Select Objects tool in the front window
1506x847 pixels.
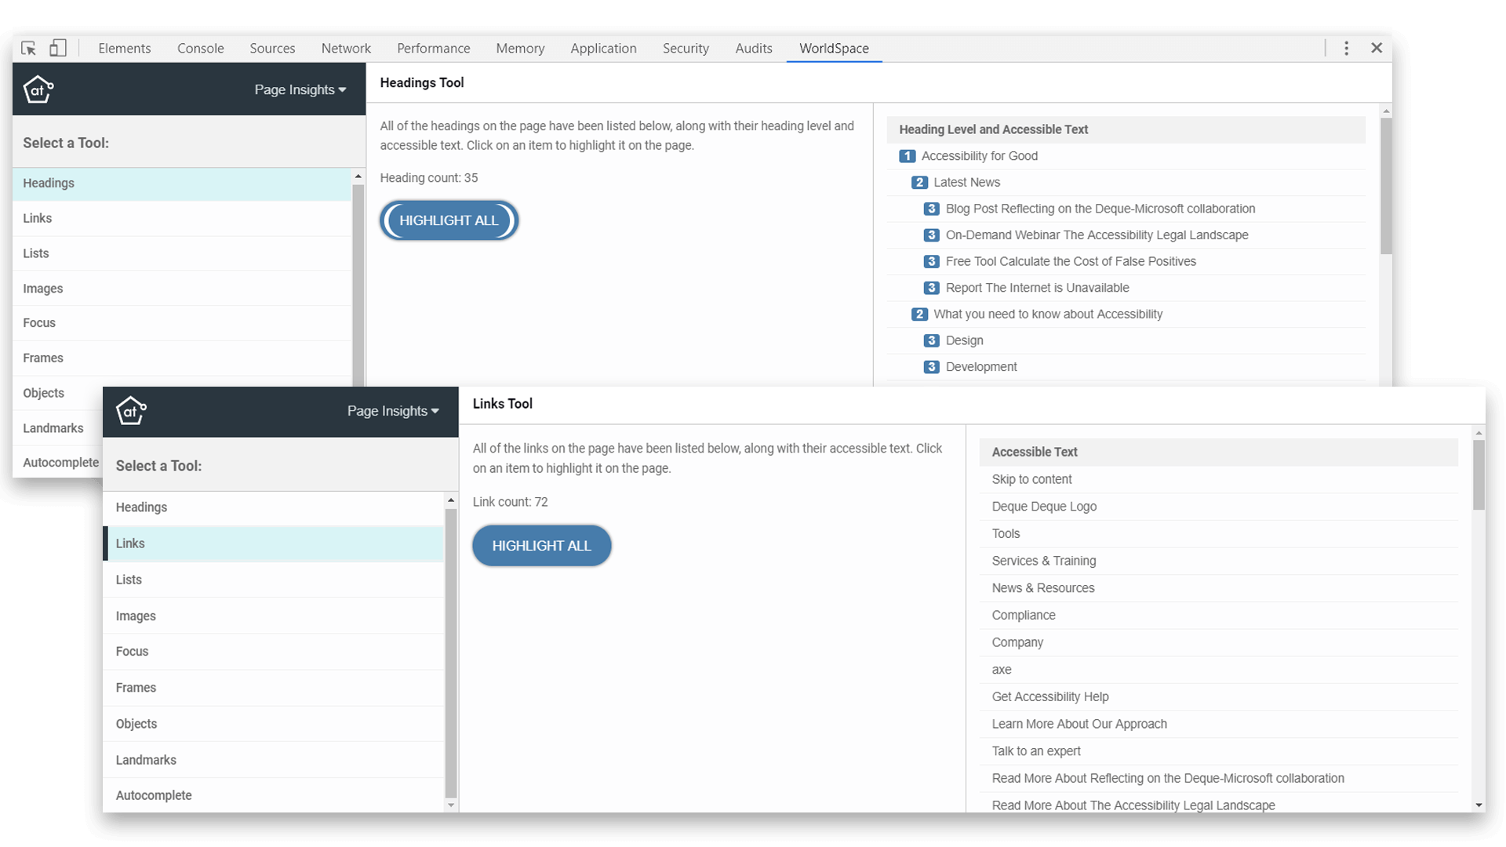(274, 724)
